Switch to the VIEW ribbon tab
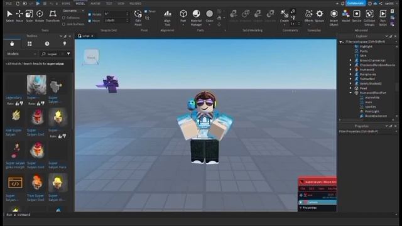Image resolution: width=402 pixels, height=226 pixels. click(x=121, y=4)
